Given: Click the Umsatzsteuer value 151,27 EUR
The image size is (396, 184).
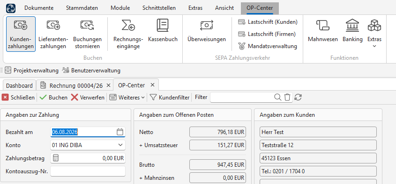Looking at the screenshot, I should click(217, 145).
